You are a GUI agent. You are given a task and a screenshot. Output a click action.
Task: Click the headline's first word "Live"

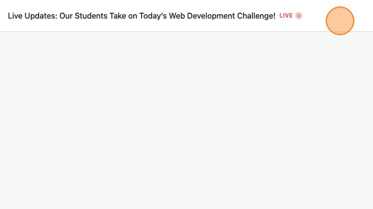(x=15, y=16)
